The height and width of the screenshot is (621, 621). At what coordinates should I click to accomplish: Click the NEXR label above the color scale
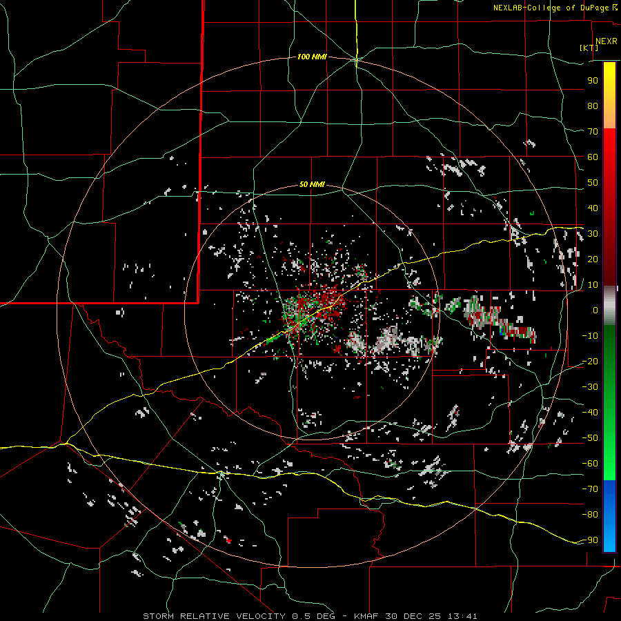click(606, 41)
